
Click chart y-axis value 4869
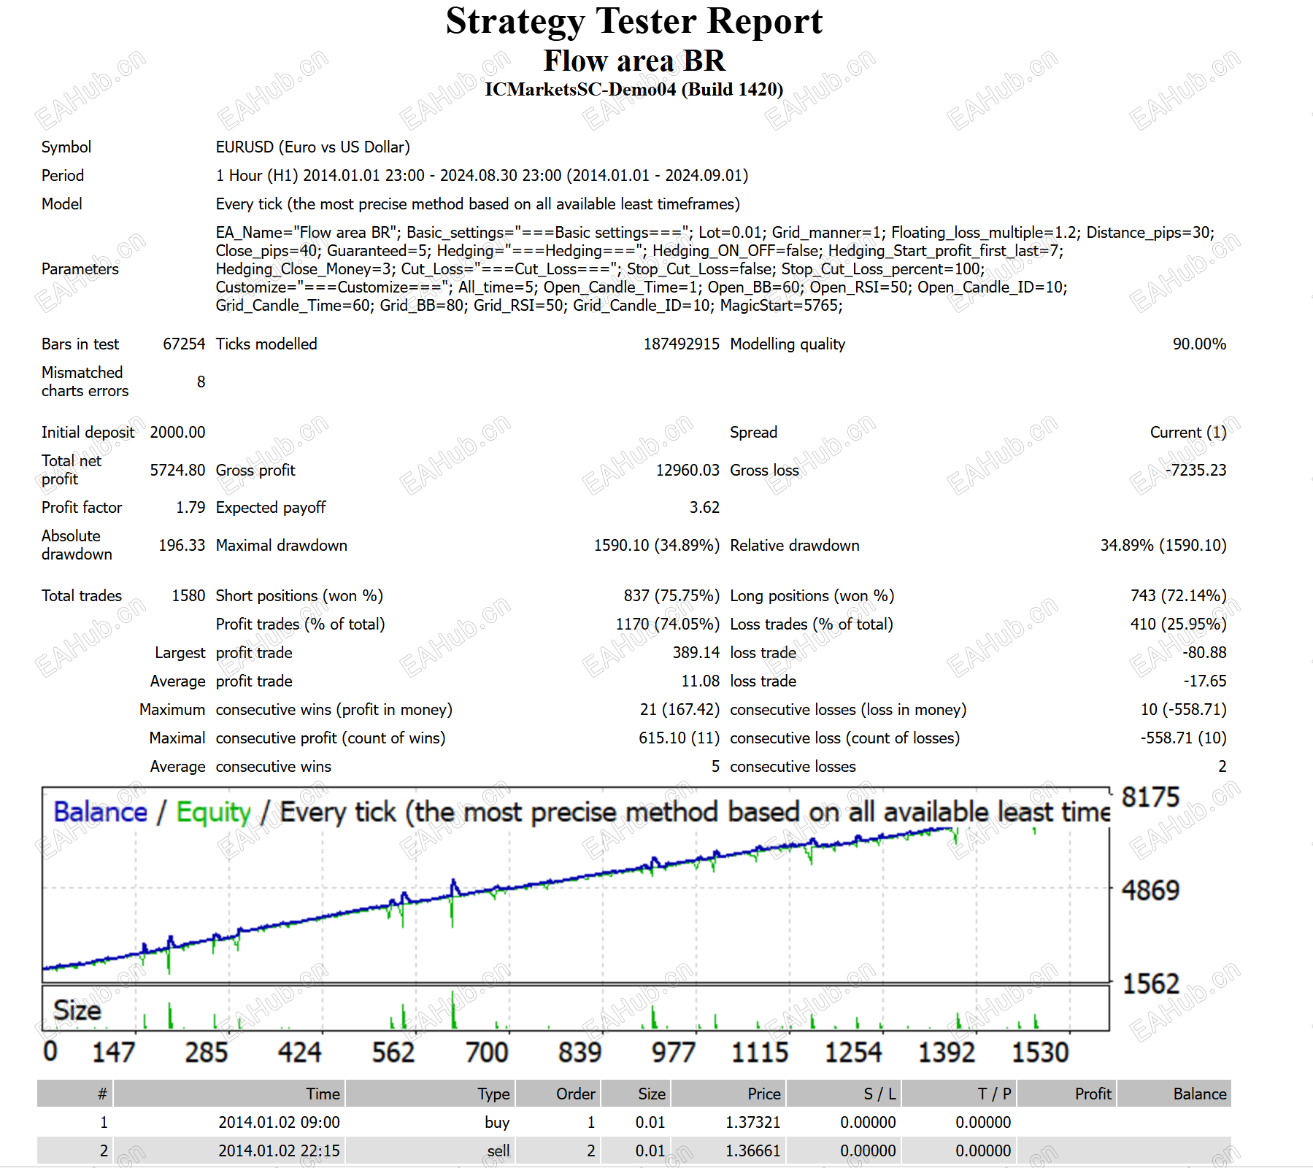1150,891
